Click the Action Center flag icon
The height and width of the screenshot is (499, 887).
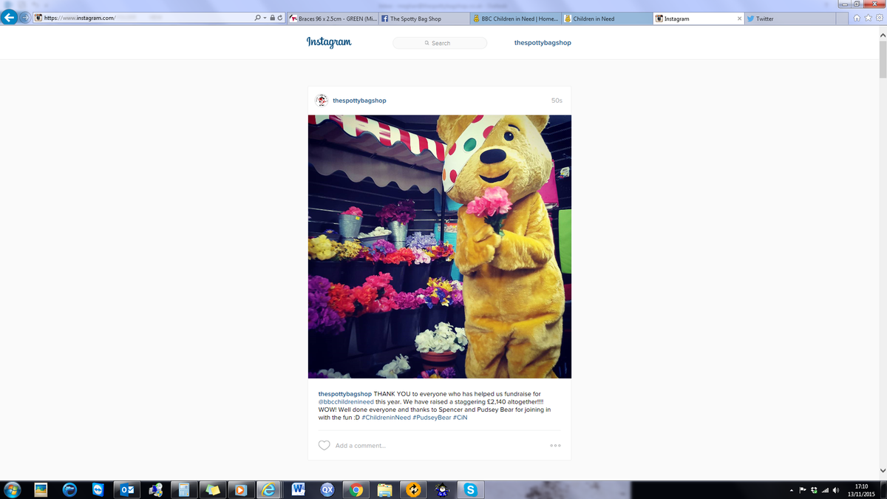pyautogui.click(x=803, y=489)
